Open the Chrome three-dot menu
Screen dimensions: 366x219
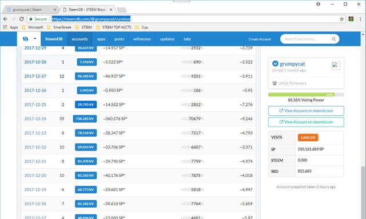pyautogui.click(x=360, y=19)
